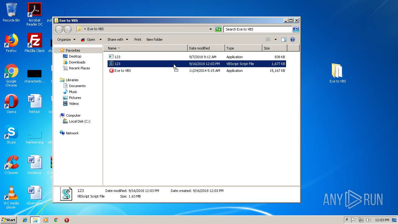Viewport: 398px width, 224px height.
Task: Open Action Center flag icon
Action: (x=354, y=220)
